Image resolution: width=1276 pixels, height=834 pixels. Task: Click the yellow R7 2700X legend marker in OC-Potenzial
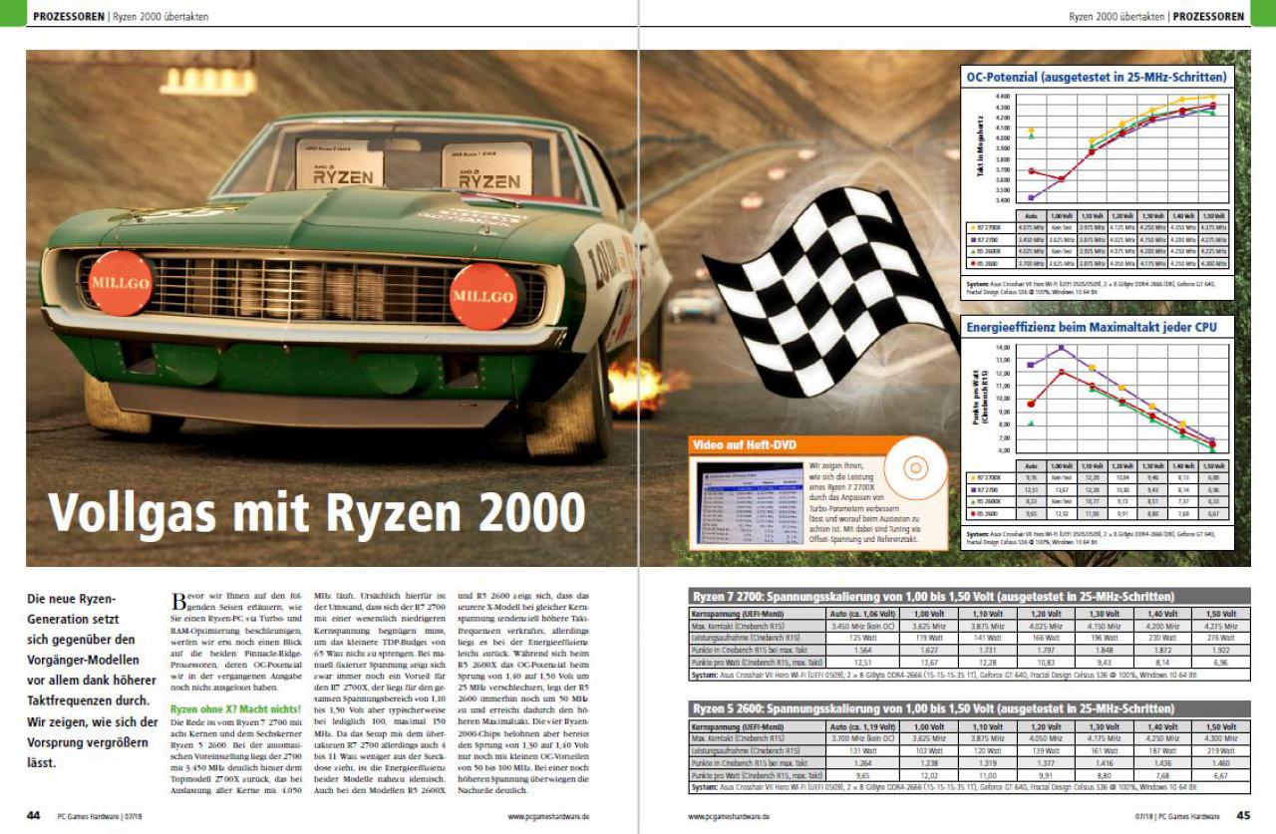tap(972, 228)
